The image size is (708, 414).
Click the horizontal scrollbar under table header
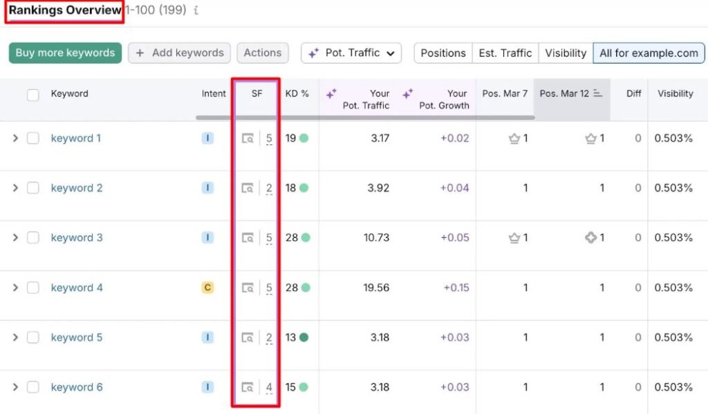(x=365, y=117)
